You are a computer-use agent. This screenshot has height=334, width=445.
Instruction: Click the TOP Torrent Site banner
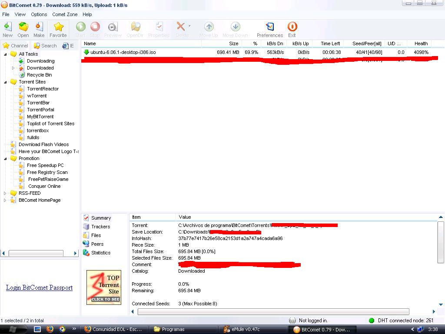coord(104,287)
